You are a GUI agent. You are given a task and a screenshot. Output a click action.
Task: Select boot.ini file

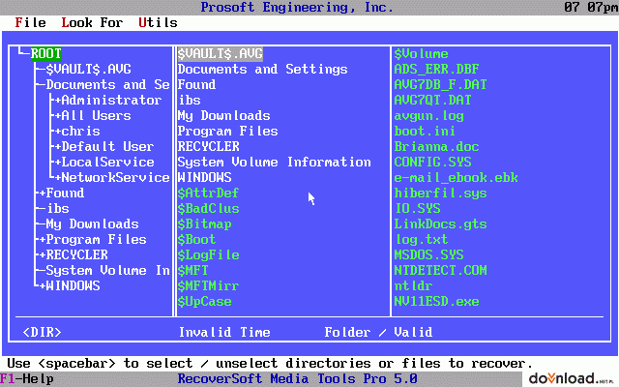coord(426,132)
